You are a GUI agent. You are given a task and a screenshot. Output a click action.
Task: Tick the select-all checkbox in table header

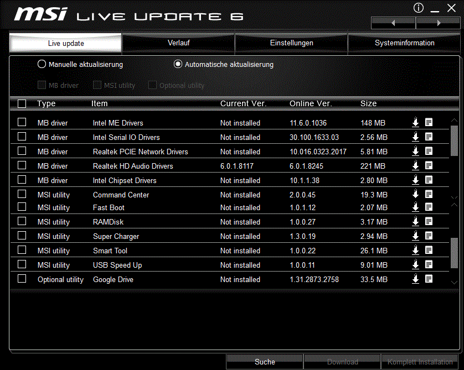22,104
